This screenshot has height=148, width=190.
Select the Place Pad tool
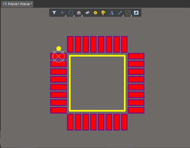(x=95, y=13)
